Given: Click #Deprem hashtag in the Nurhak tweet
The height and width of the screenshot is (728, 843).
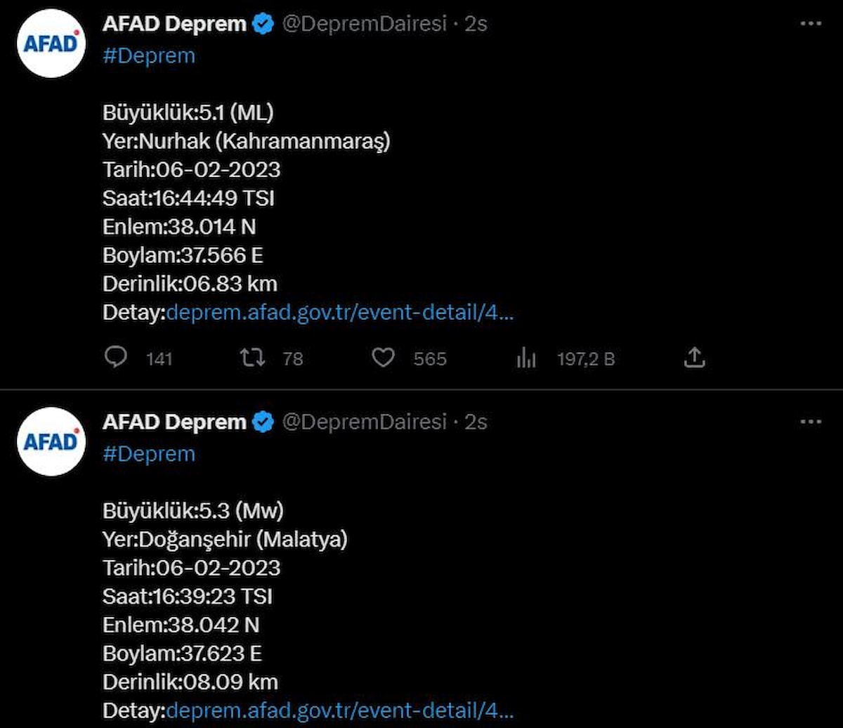Looking at the screenshot, I should pyautogui.click(x=149, y=56).
